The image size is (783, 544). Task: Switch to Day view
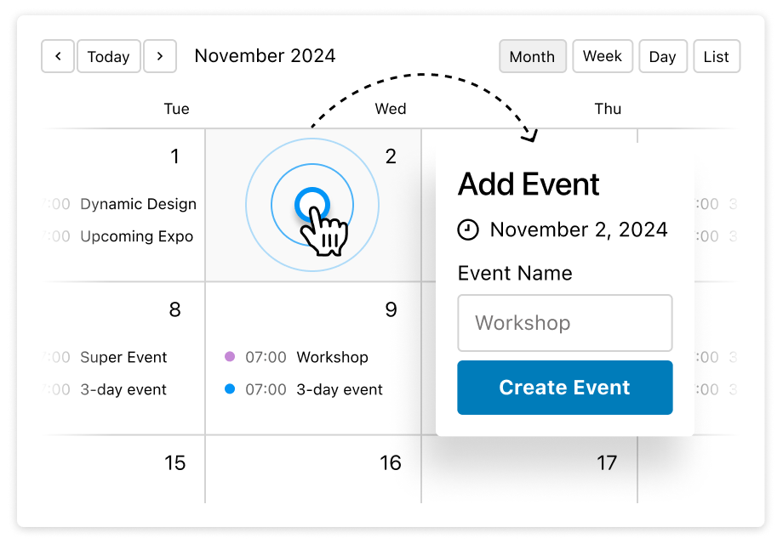(x=663, y=56)
